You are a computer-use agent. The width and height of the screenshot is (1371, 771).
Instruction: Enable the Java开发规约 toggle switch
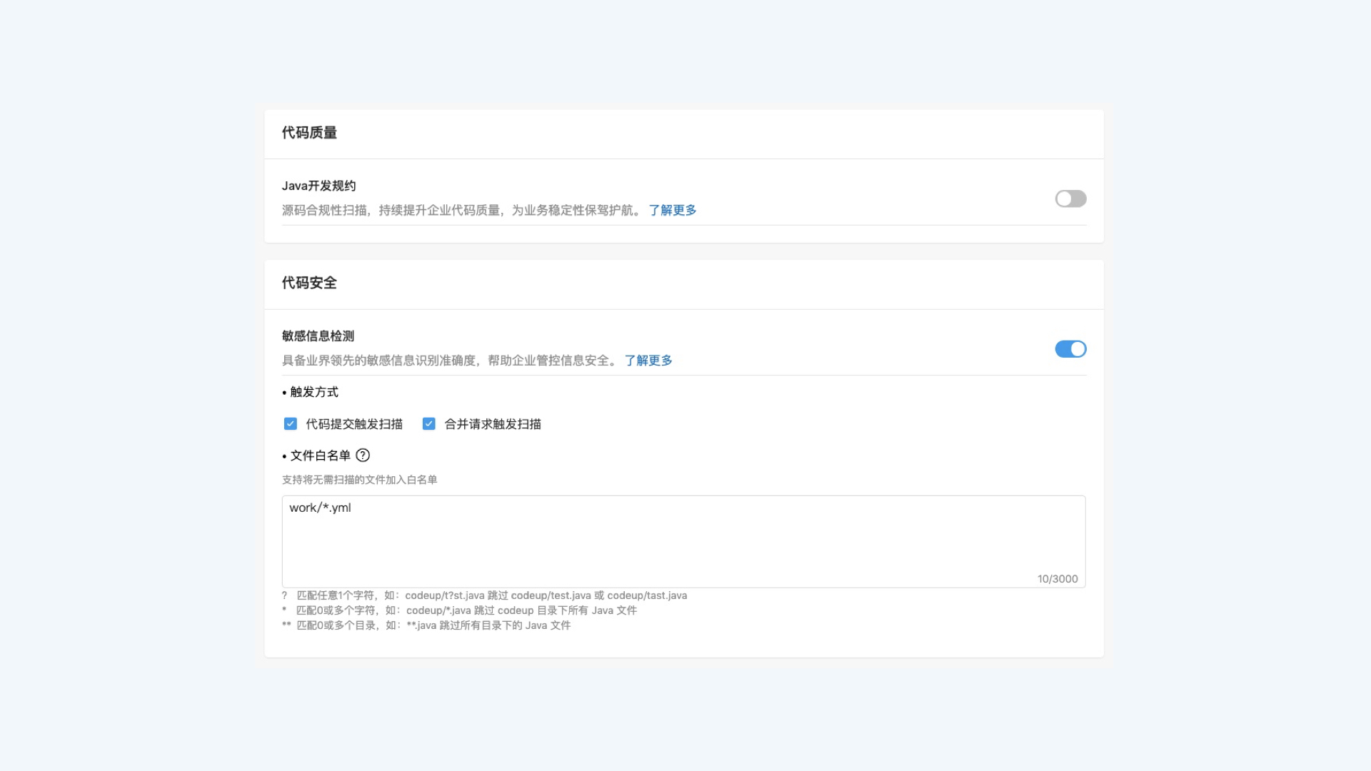point(1070,198)
